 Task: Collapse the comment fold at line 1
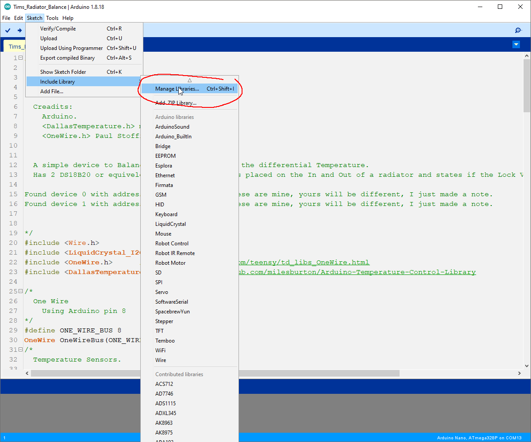(x=20, y=58)
